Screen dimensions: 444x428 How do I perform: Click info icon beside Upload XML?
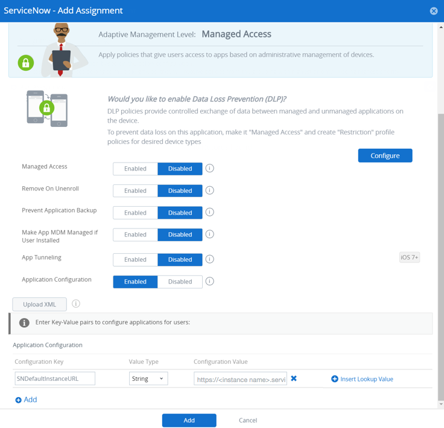[x=76, y=303]
